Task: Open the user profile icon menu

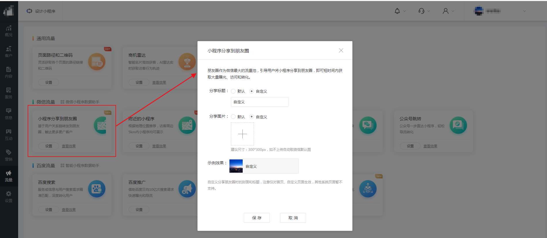Action: [x=445, y=11]
